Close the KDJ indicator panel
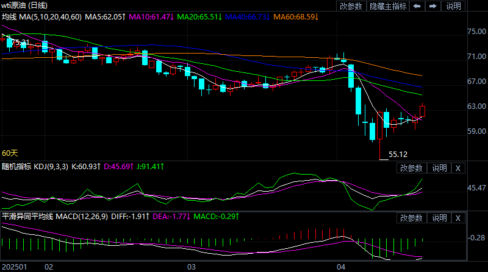 458,168
